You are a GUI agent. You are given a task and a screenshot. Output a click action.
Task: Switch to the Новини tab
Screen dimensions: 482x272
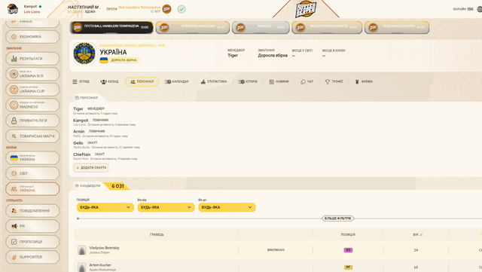279,81
